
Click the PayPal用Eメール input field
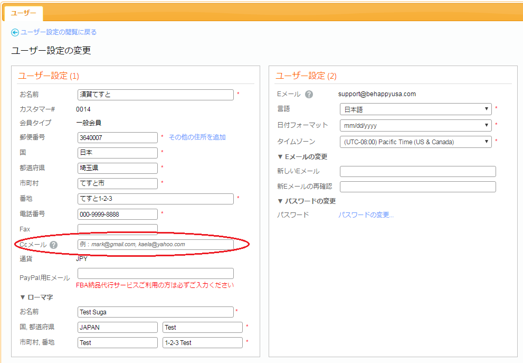155,273
